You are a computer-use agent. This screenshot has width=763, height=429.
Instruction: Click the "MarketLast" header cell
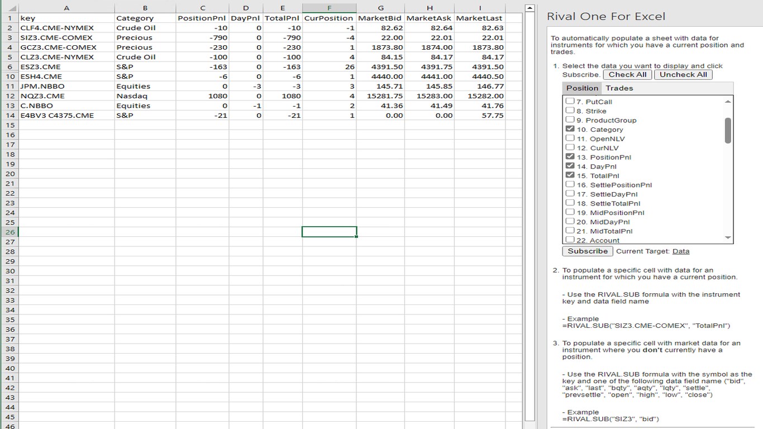480,18
